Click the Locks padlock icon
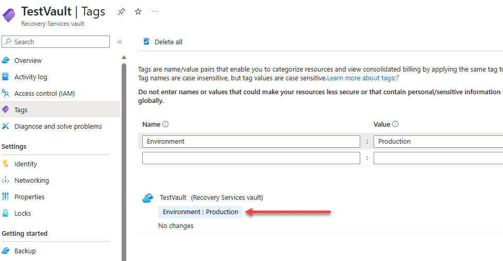 [6, 213]
